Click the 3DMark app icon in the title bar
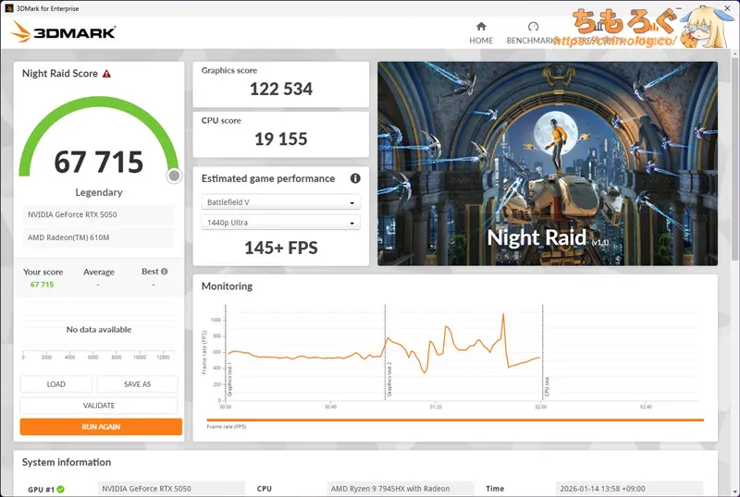 [x=7, y=7]
